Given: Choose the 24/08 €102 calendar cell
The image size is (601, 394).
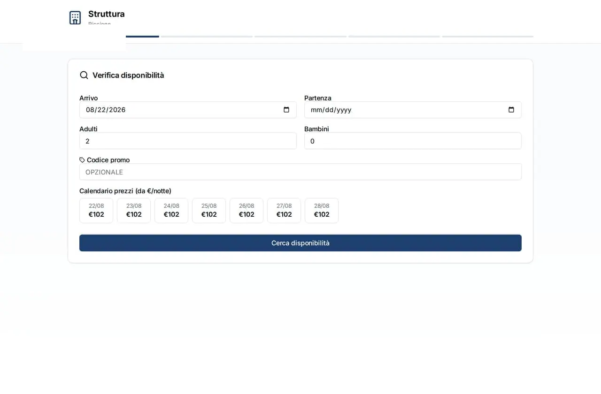Looking at the screenshot, I should click(171, 211).
